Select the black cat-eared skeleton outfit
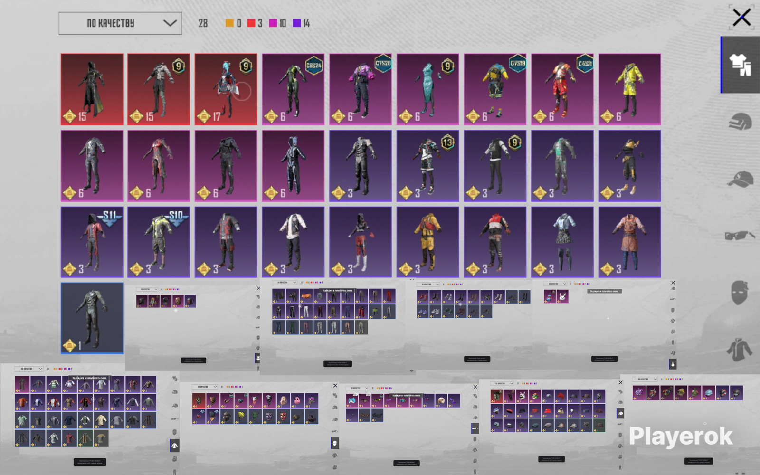 click(293, 166)
